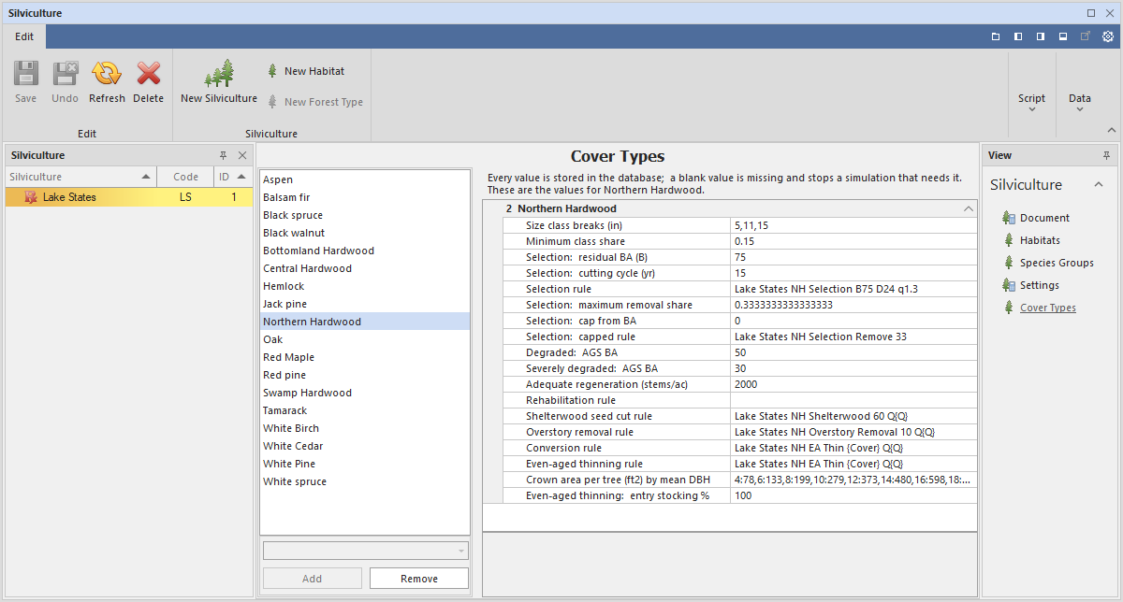Open the gear settings icon in title strip
The height and width of the screenshot is (602, 1123).
[1108, 36]
